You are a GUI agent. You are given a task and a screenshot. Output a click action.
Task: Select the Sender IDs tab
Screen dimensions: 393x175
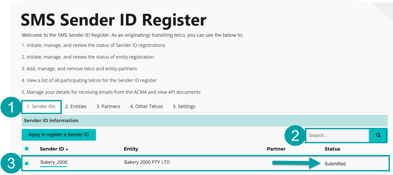41,106
